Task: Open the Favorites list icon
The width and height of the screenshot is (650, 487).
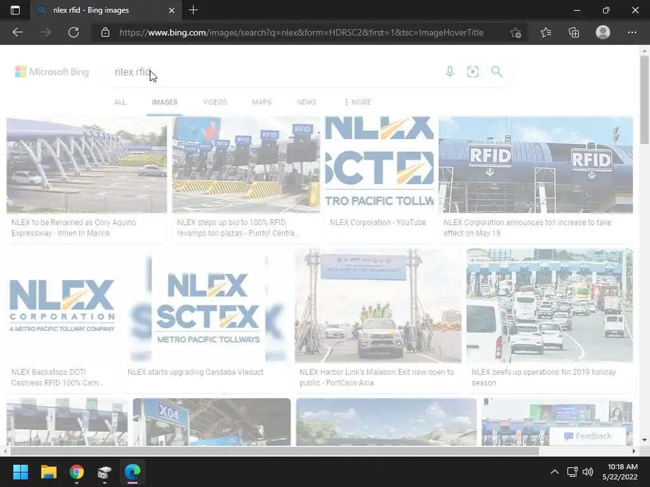Action: pos(546,32)
